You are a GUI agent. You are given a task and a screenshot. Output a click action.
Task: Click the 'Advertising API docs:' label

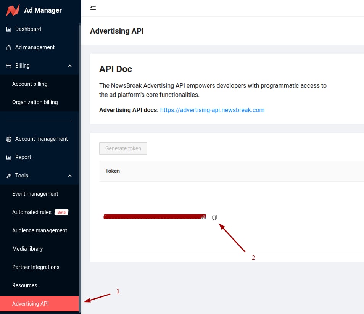point(129,110)
